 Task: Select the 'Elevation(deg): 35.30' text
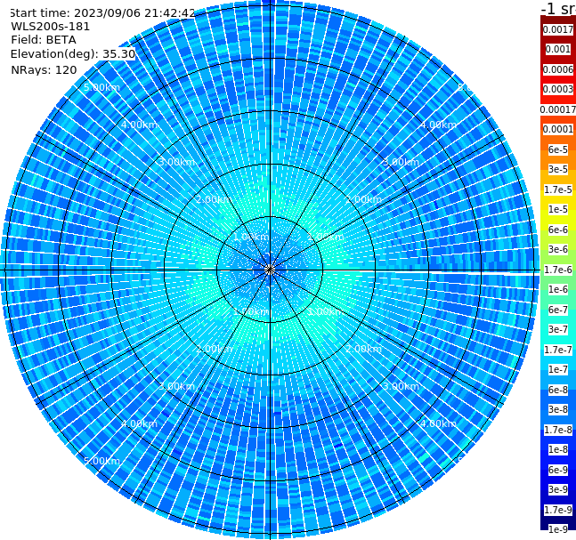pos(73,54)
